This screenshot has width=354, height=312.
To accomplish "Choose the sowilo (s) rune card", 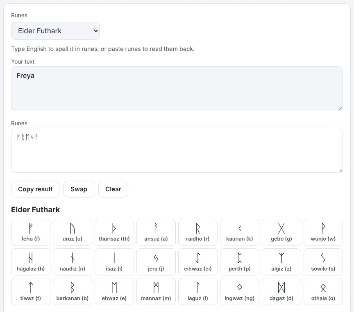I will [323, 262].
